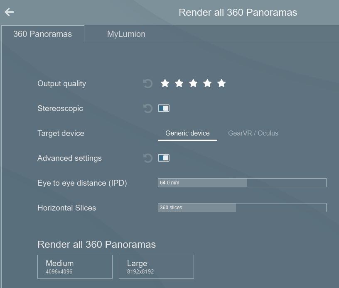The width and height of the screenshot is (339, 288).
Task: Select Generic device as target device
Action: (187, 133)
